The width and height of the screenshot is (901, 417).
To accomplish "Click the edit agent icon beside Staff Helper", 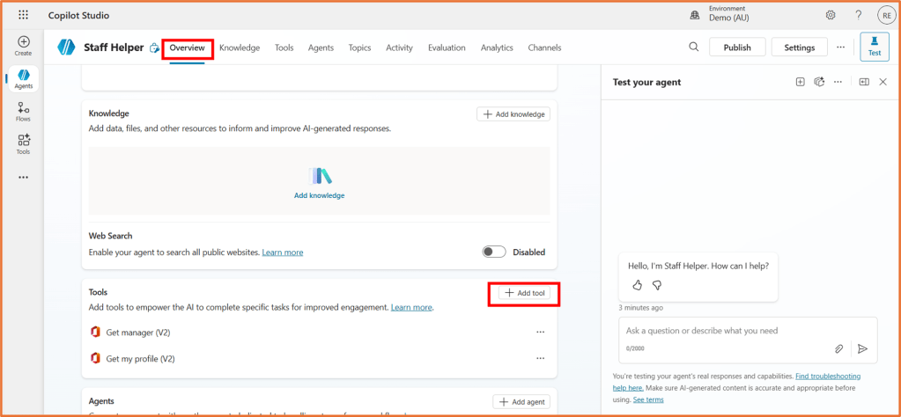I will point(154,48).
